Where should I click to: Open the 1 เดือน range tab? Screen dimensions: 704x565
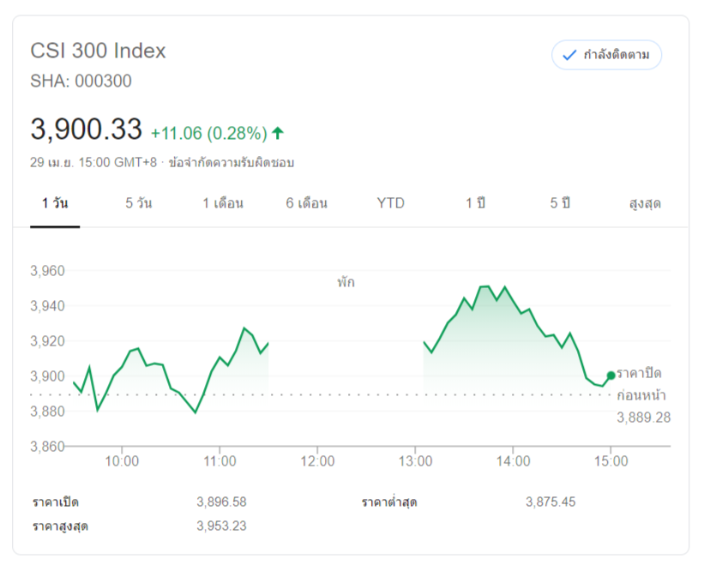coord(223,204)
